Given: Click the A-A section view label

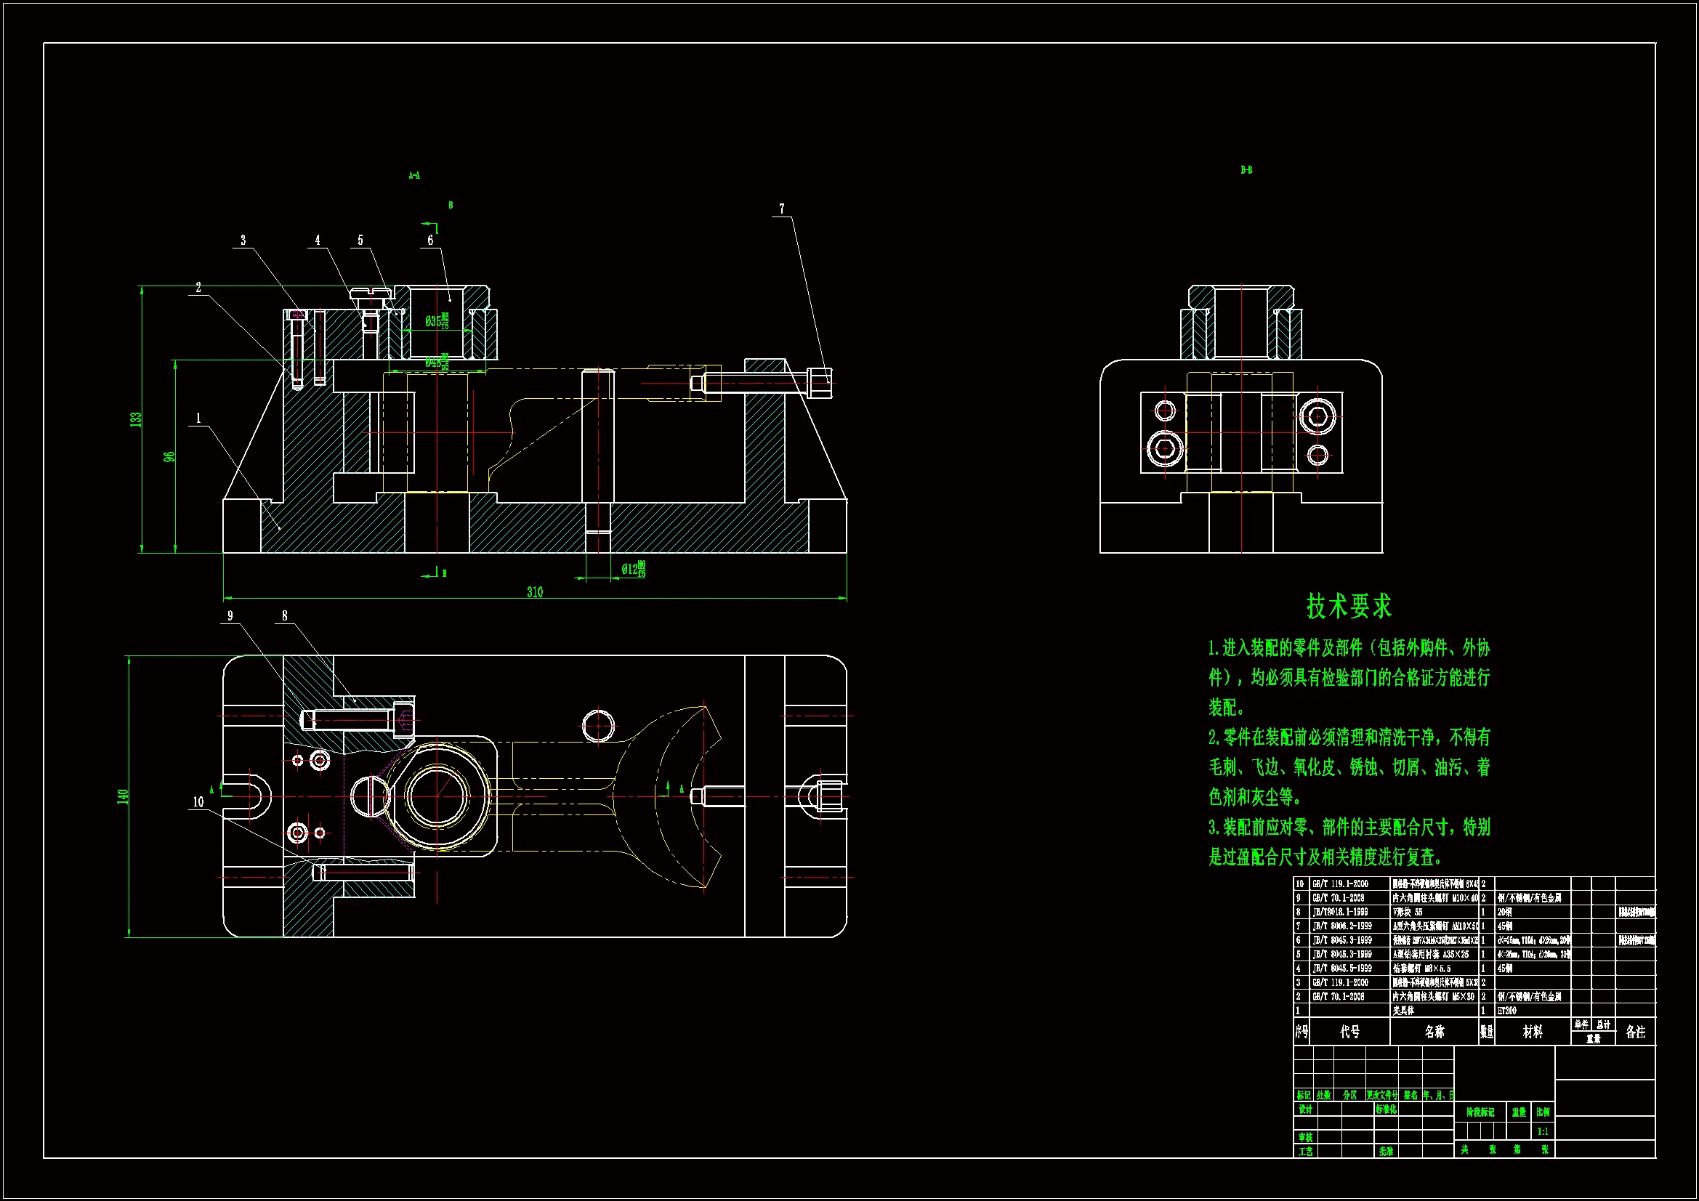Looking at the screenshot, I should coord(414,175).
